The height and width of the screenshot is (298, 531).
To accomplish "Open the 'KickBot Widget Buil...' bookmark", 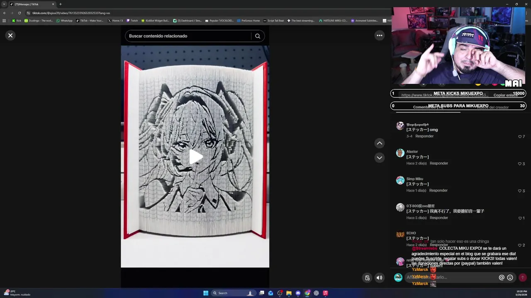I will [155, 21].
